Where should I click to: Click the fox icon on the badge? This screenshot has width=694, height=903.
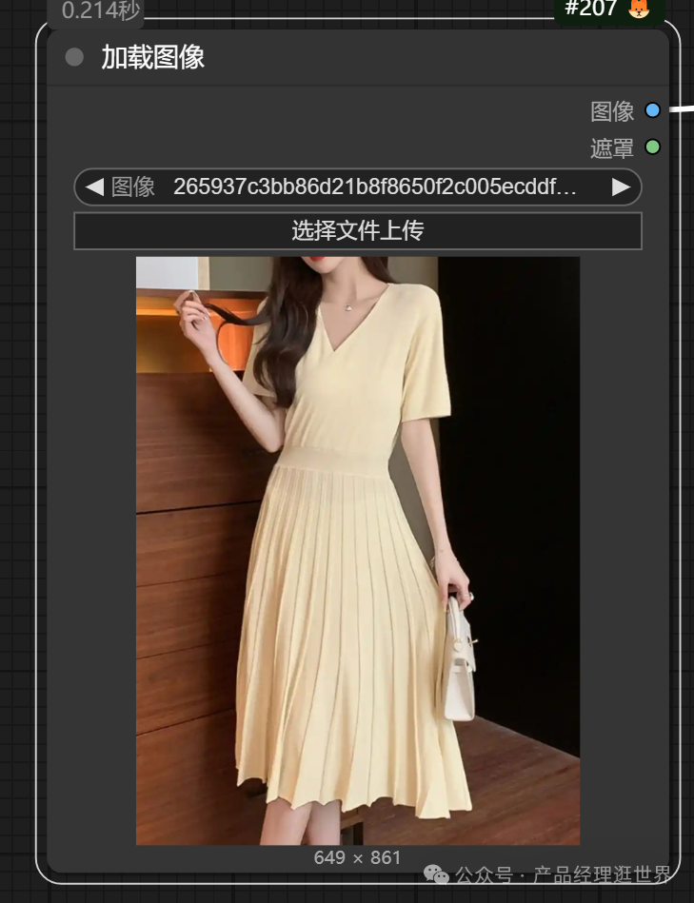coord(639,8)
